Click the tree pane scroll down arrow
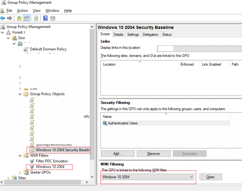The image size is (242, 191). pyautogui.click(x=92, y=177)
